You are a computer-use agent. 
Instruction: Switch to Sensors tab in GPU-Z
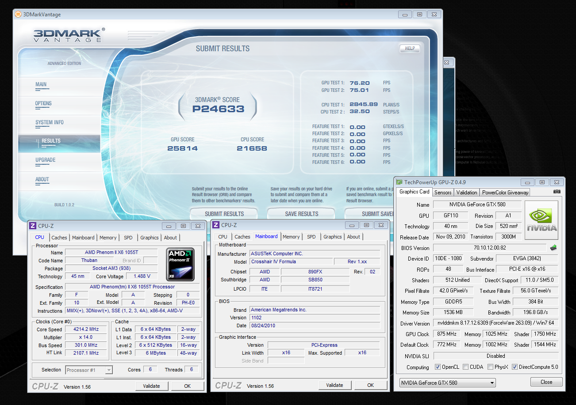click(443, 192)
